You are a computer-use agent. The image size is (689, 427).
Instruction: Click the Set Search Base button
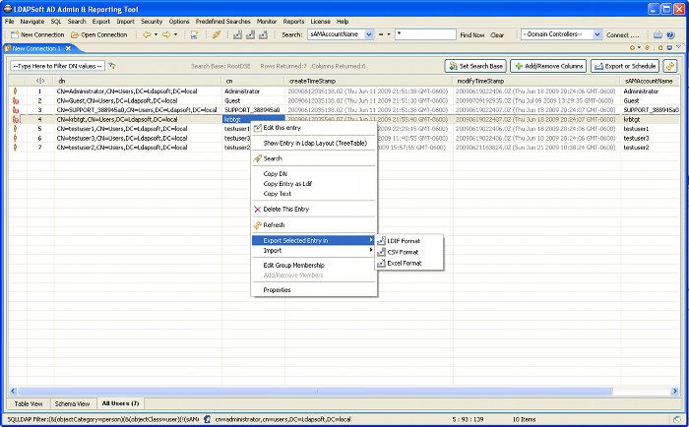pos(476,66)
